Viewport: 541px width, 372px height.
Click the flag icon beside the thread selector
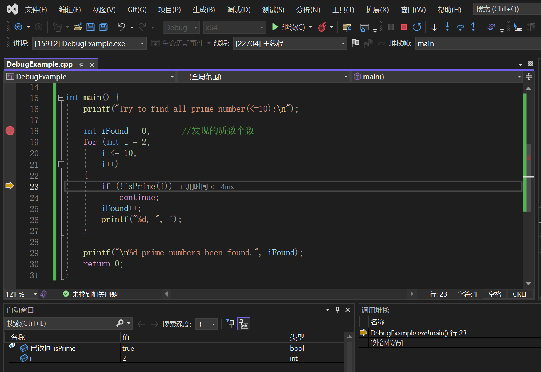point(355,43)
